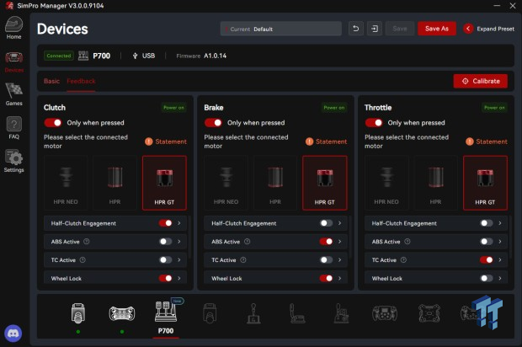Click the orange Statement warning icon in Throttle panel
The height and width of the screenshot is (347, 522).
[470, 141]
